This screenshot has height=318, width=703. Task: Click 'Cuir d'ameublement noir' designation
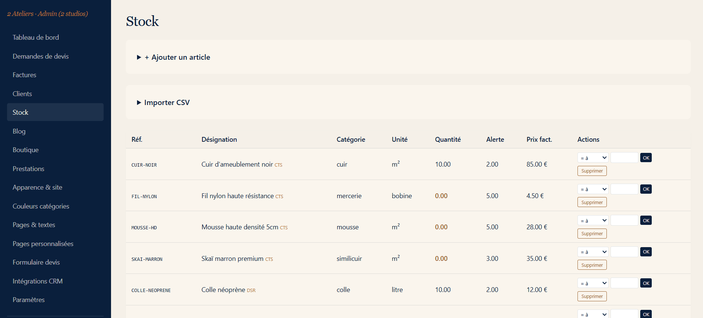click(x=237, y=164)
